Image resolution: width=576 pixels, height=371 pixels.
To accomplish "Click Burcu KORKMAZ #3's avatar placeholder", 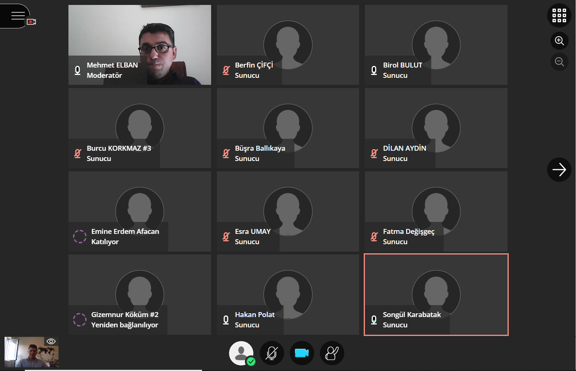I will [140, 128].
